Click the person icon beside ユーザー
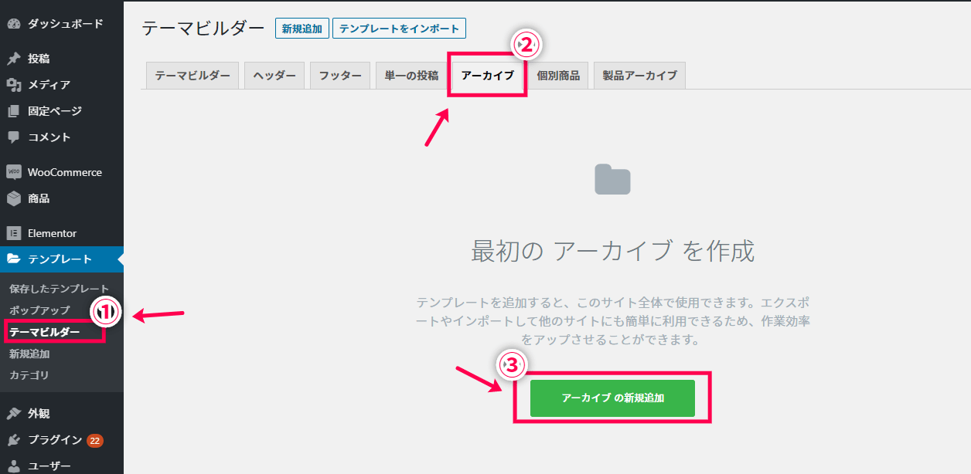971x474 pixels. pyautogui.click(x=14, y=466)
